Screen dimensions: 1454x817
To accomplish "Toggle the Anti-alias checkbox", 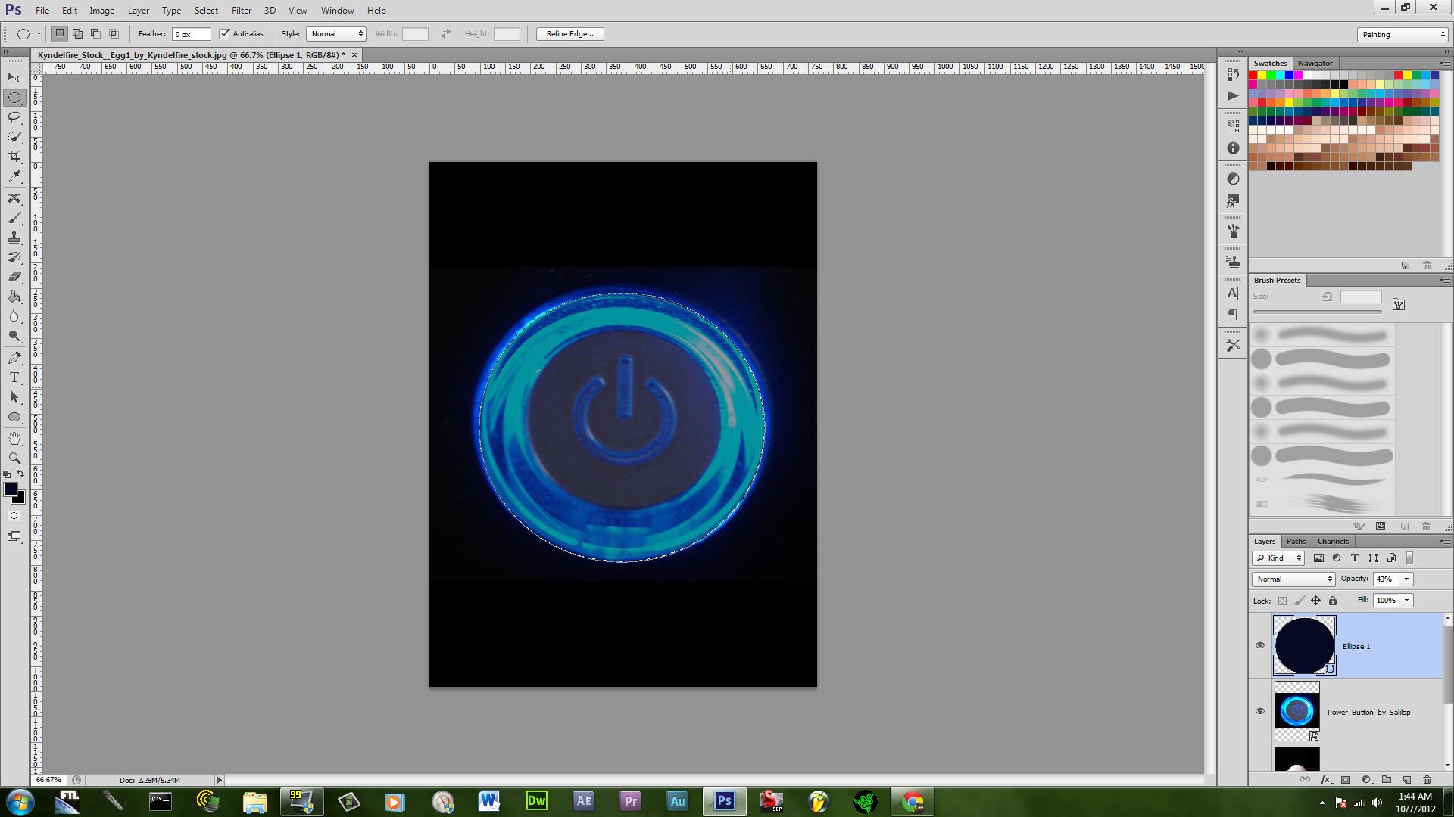I will (224, 34).
